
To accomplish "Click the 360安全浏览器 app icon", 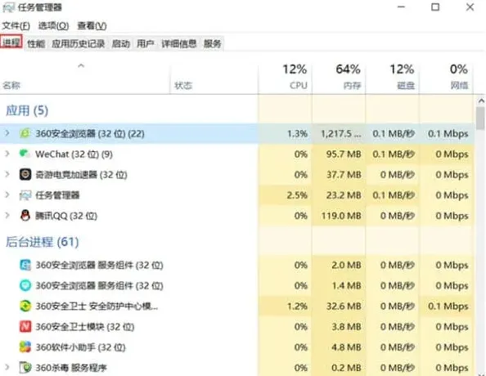I will coord(25,133).
